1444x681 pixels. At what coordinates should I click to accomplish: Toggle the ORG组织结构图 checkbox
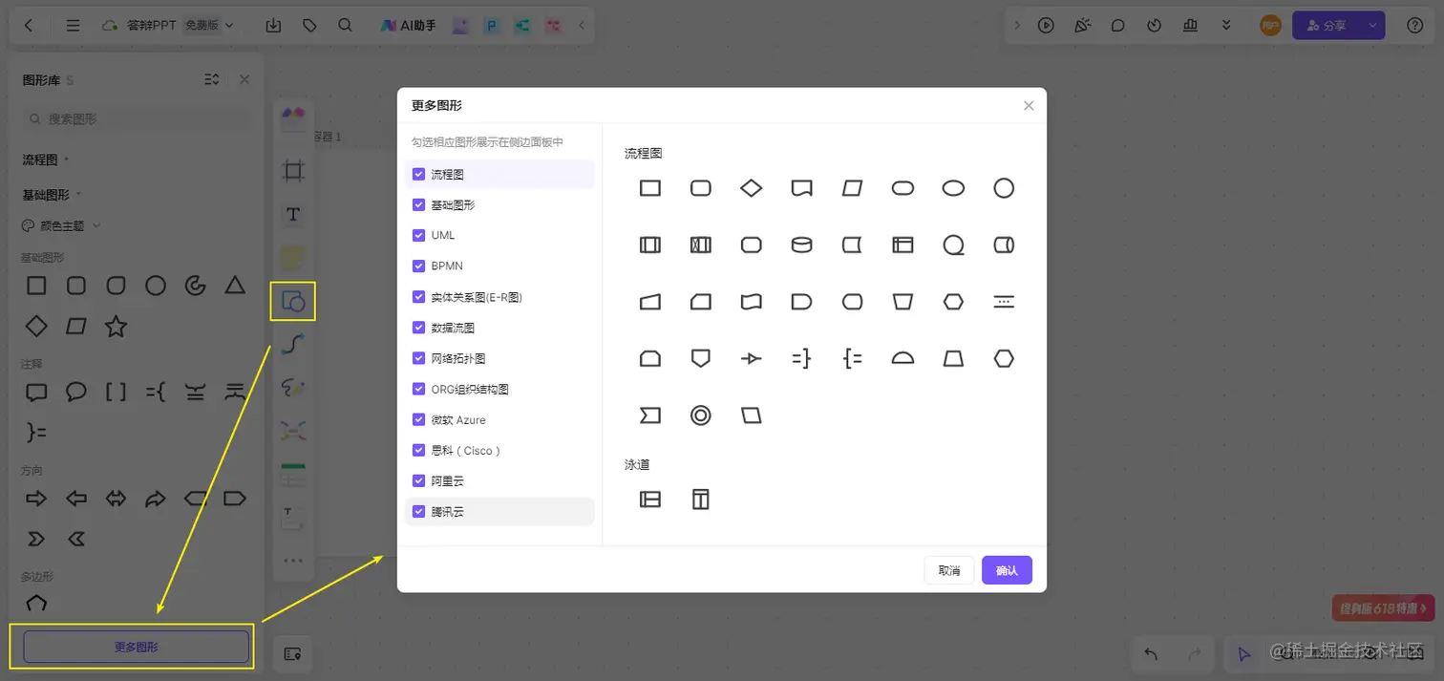click(418, 389)
